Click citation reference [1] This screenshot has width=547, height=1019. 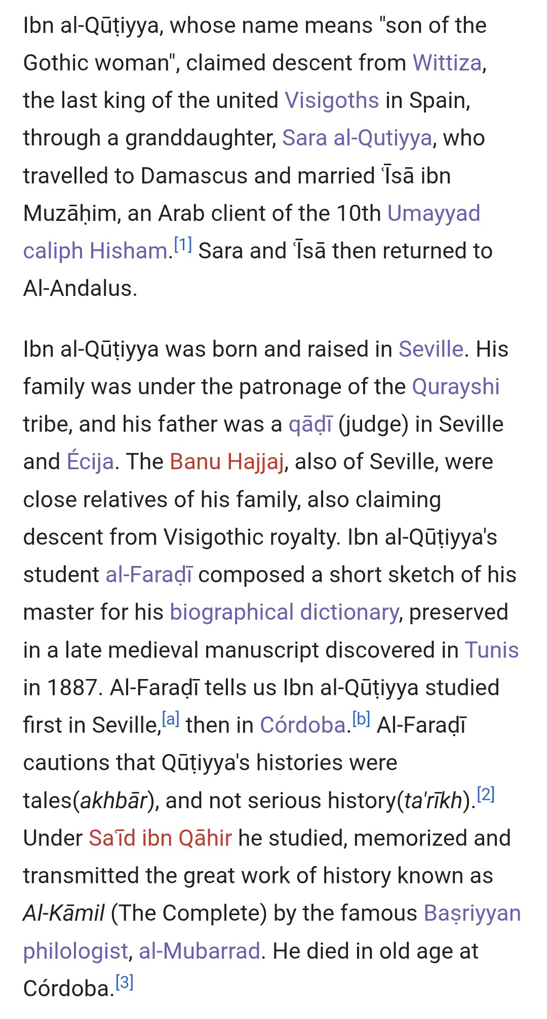183,245
